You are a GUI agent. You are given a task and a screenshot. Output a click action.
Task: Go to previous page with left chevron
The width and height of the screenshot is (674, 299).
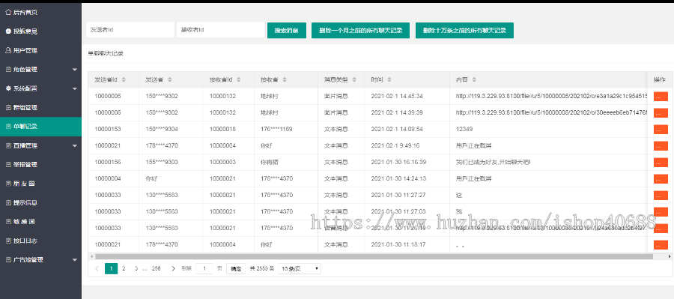(x=97, y=268)
